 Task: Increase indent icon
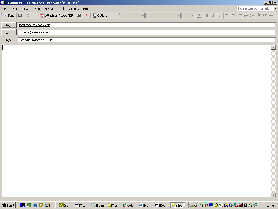(265, 16)
